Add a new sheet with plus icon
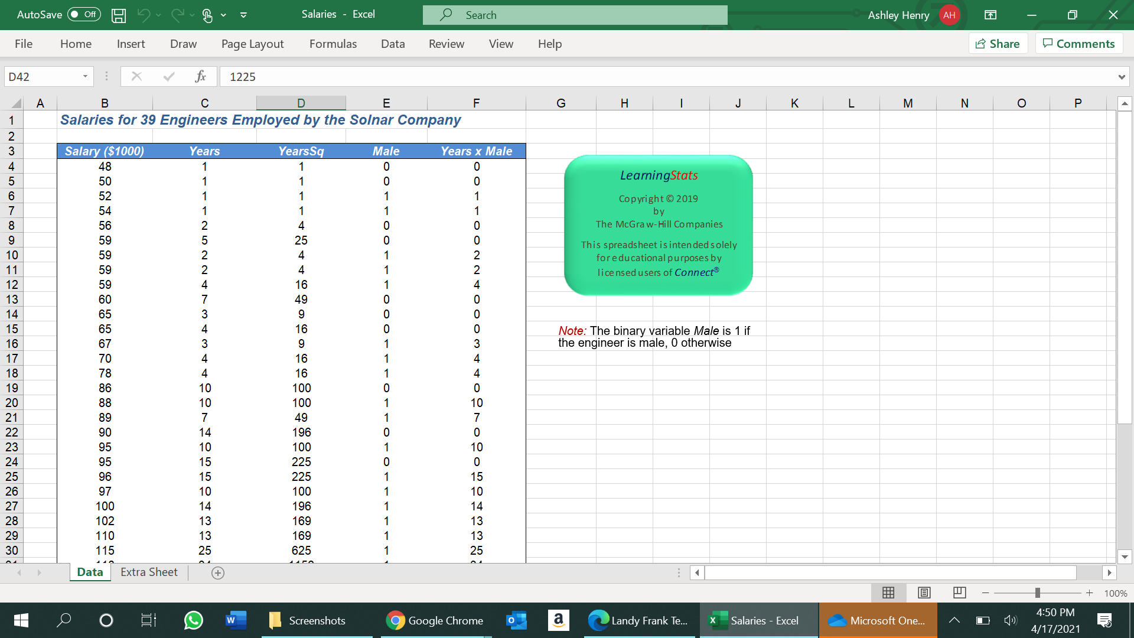 point(218,573)
